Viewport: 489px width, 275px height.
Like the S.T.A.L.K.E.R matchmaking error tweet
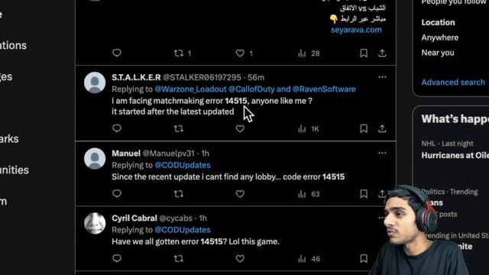(x=240, y=128)
